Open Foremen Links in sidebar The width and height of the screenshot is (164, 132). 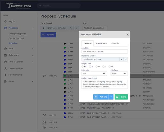[15, 75]
